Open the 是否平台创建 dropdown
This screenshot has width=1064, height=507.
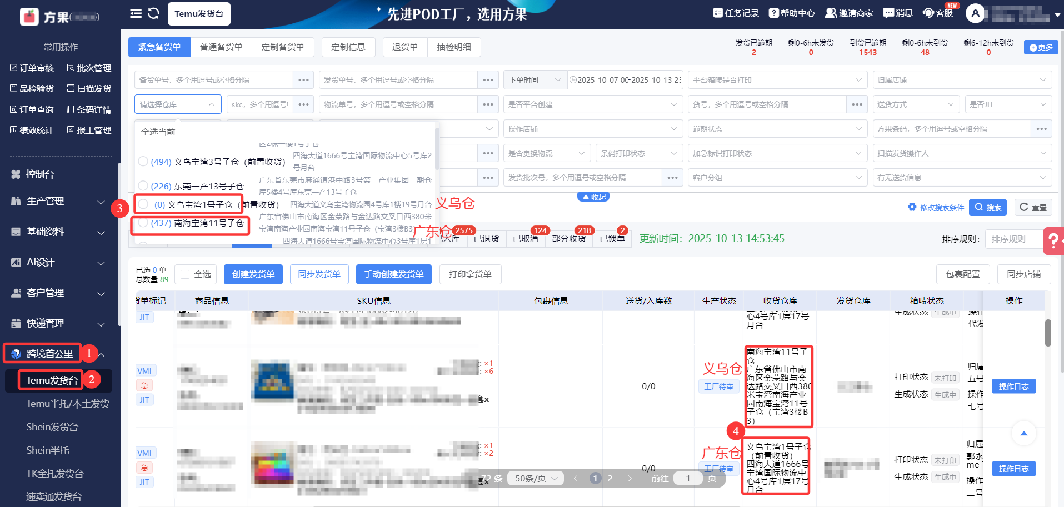tap(593, 104)
